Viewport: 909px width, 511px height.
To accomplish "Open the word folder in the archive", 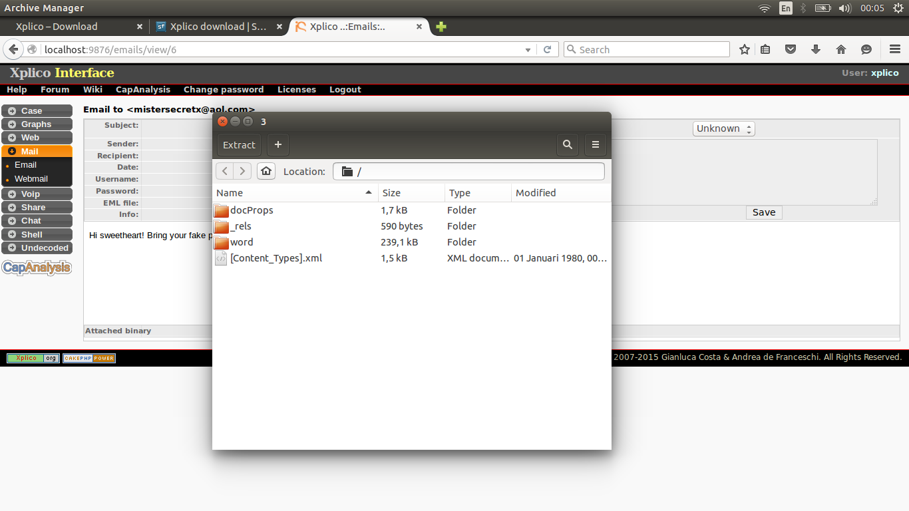I will (242, 242).
